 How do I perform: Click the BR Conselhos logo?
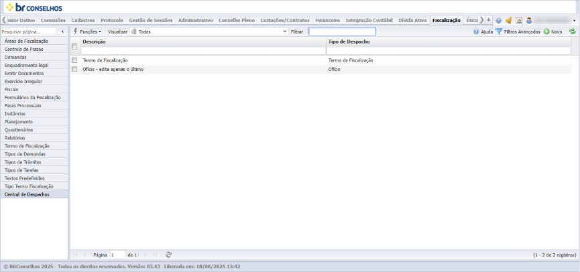coord(34,7)
